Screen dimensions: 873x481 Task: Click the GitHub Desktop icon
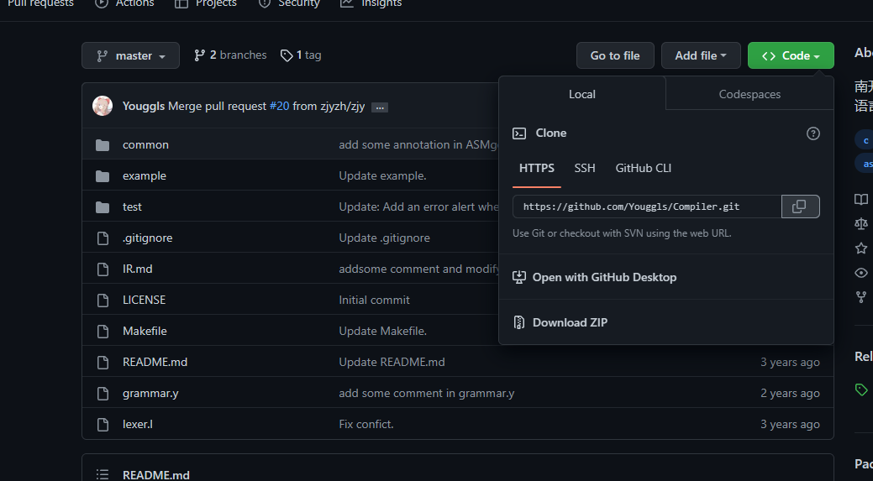point(519,277)
